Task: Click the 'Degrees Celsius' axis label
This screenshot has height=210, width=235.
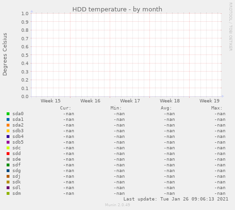Action: pos(5,54)
